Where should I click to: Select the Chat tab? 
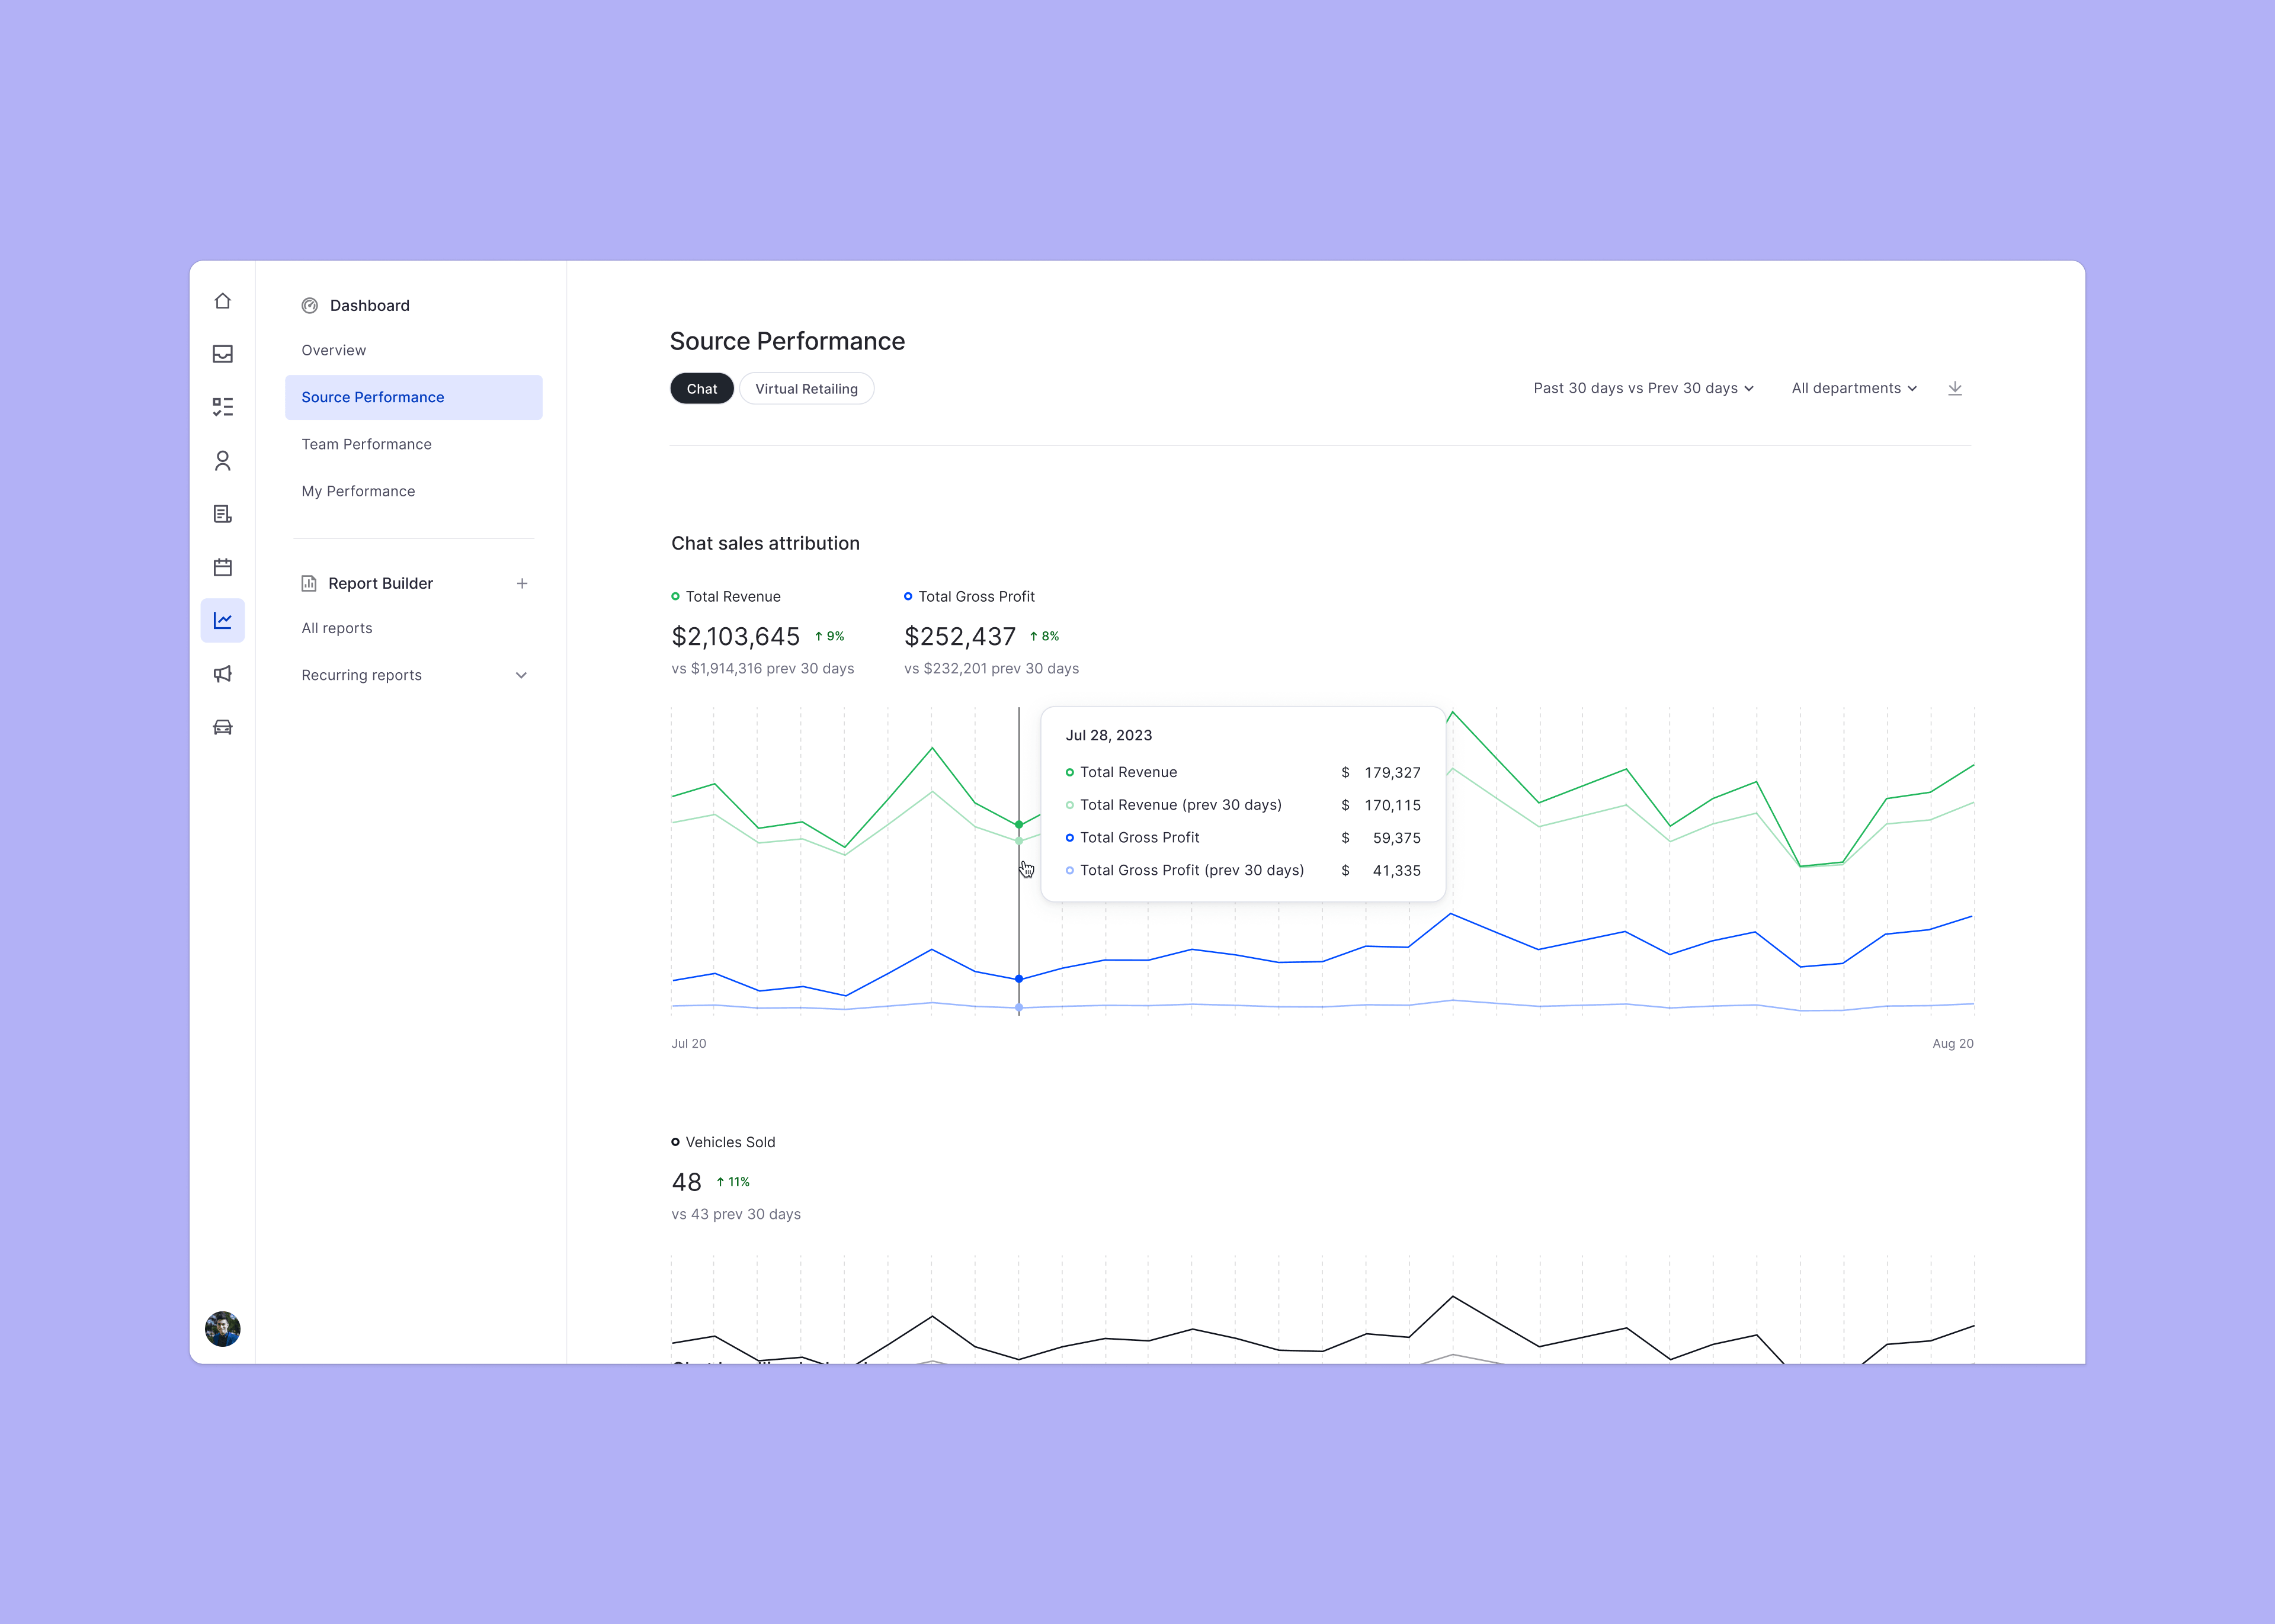click(701, 388)
